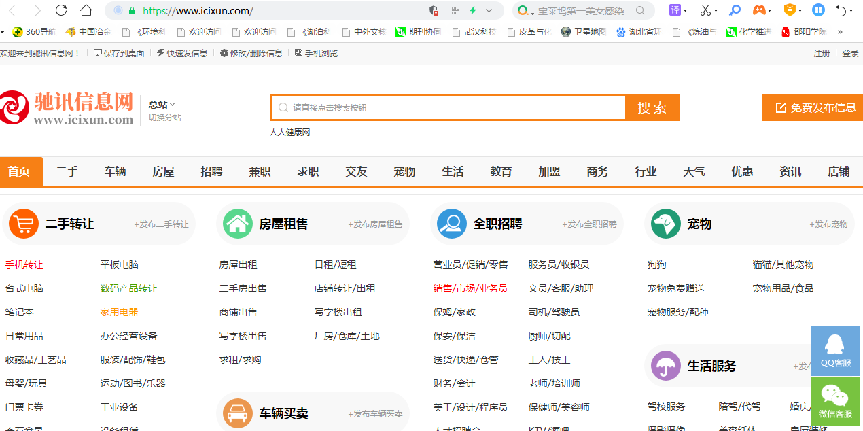Go to the browser home page icon
This screenshot has height=431, width=863.
click(86, 10)
